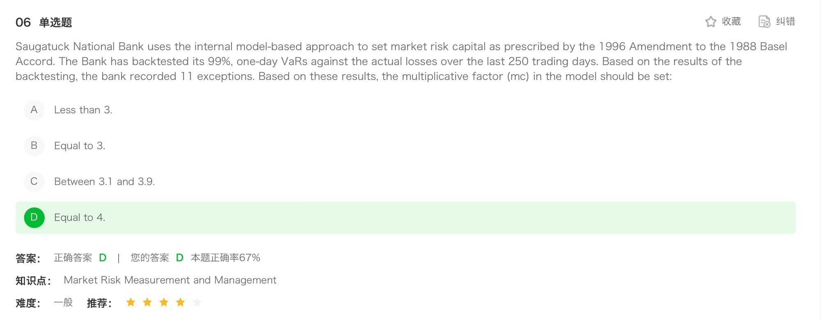Screen dimensions: 821x321
Task: Click the highlighted "Equal to 4." answer
Action: (x=80, y=218)
